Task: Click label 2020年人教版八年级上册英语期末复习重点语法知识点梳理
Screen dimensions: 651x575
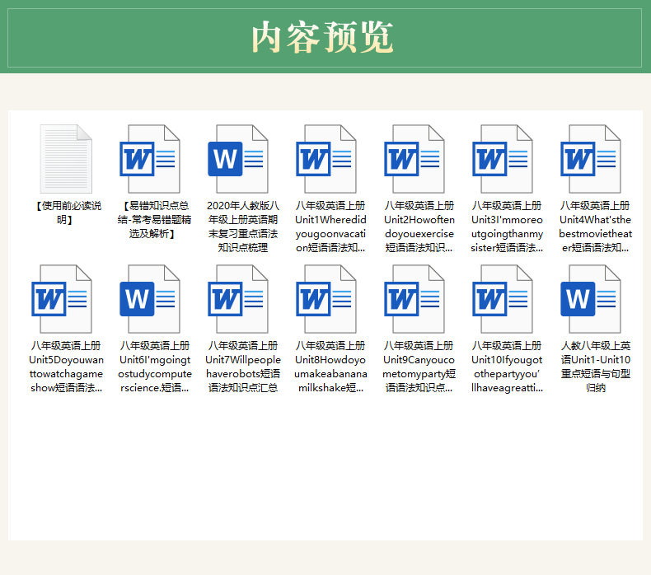Action: pos(243,227)
